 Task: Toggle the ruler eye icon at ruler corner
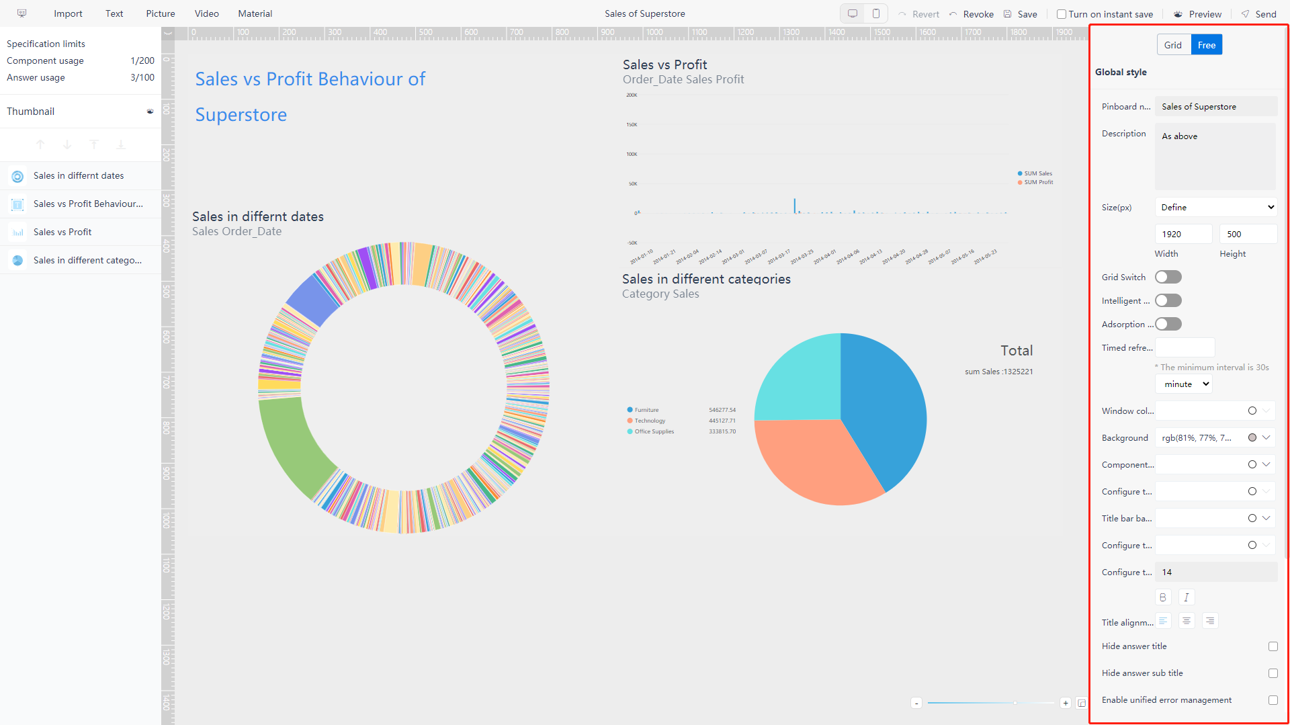point(168,33)
